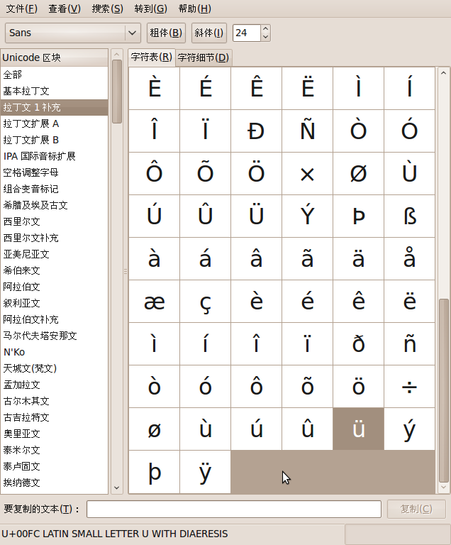Select 亚美尼亚文 block
Screen dimensions: 451x545
(54, 255)
